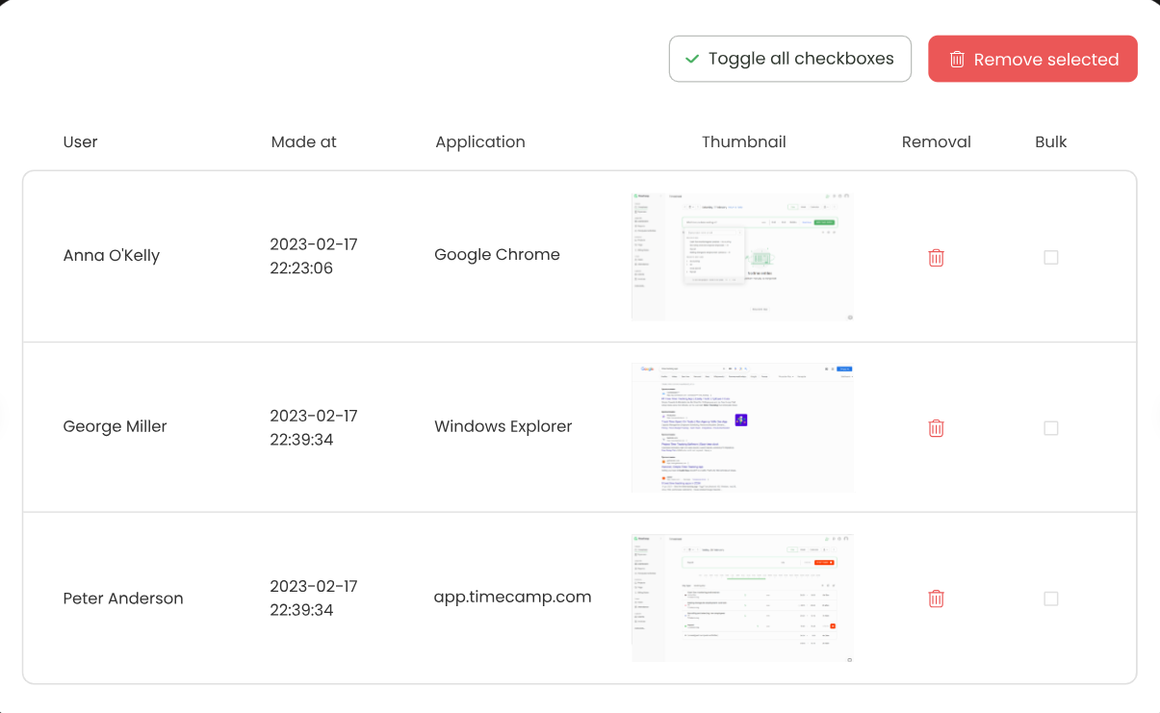This screenshot has height=713, width=1160.
Task: Click the Peter Anderson user name
Action: pyautogui.click(x=123, y=598)
